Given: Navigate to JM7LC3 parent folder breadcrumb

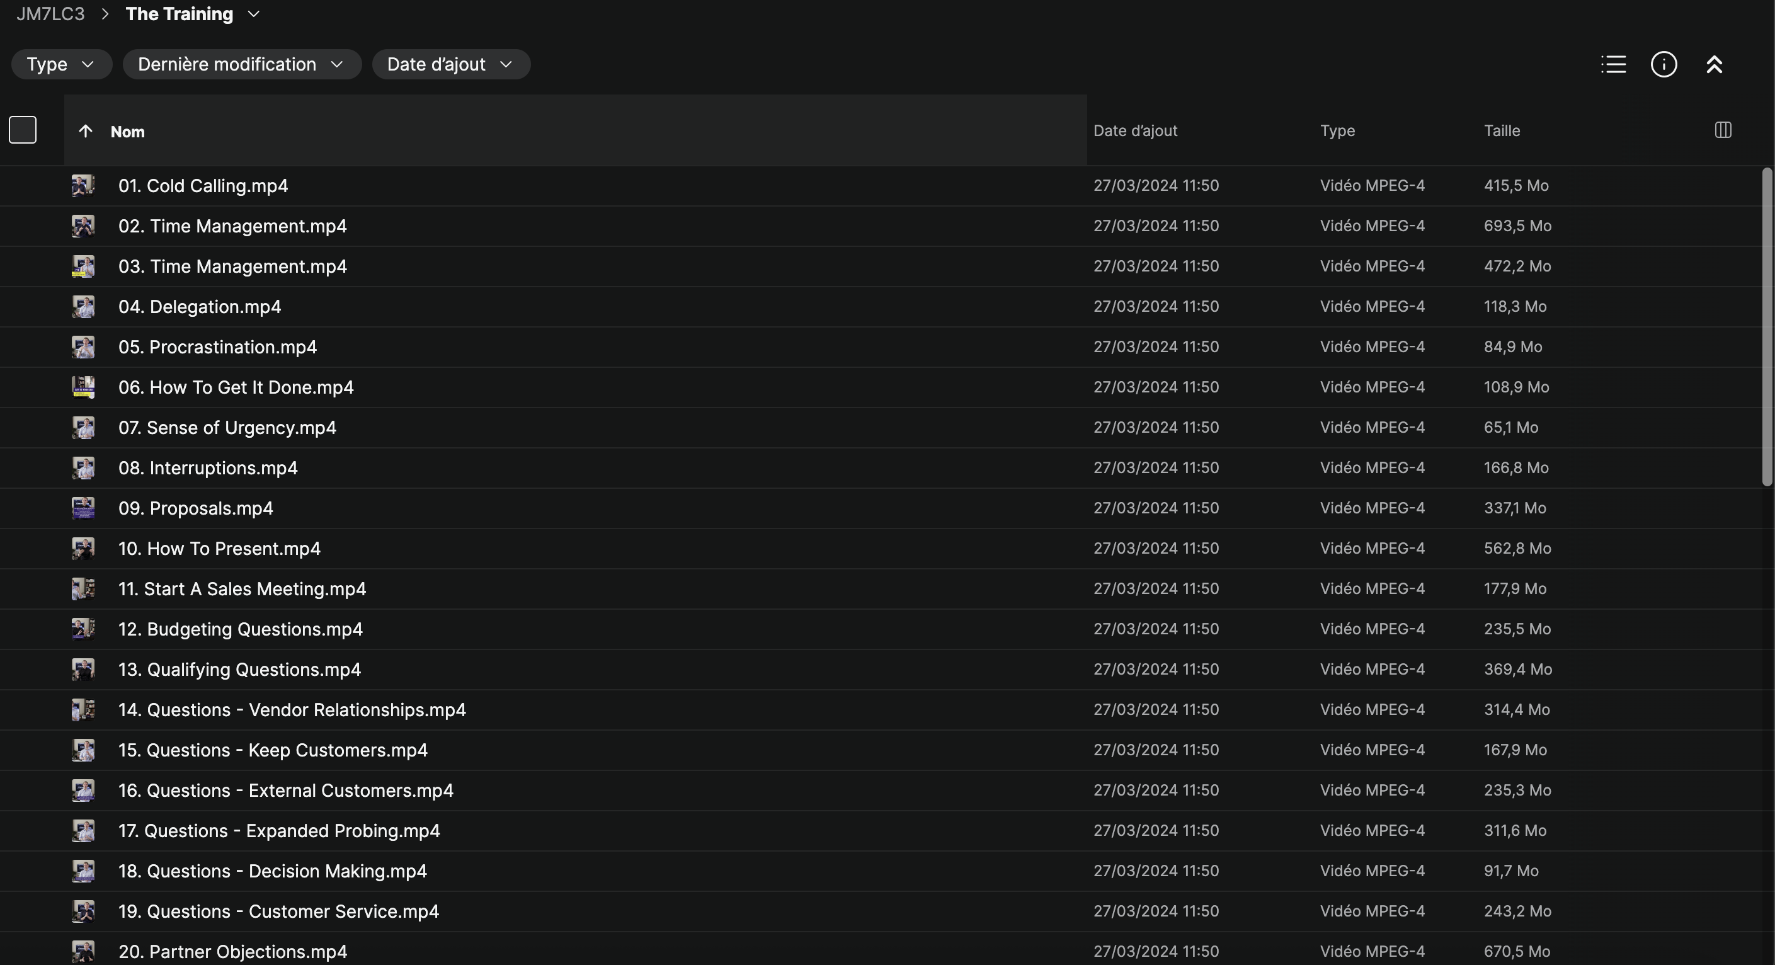Looking at the screenshot, I should [50, 14].
